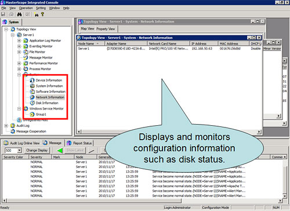Click the Save toolbar icon
Viewport: 290px width, 211px height.
pos(3,14)
